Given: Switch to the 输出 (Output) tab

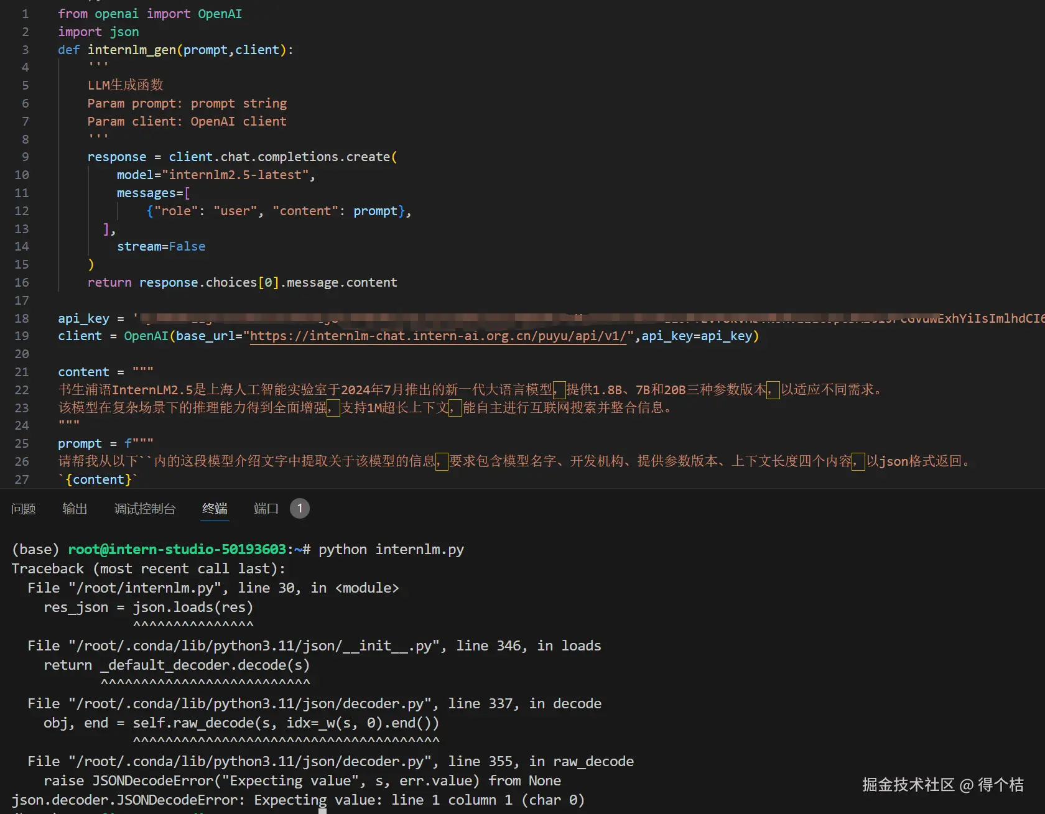Looking at the screenshot, I should [x=75, y=509].
